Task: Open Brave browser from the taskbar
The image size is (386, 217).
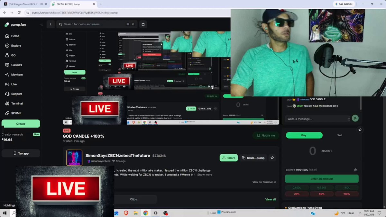Action: coord(127,213)
